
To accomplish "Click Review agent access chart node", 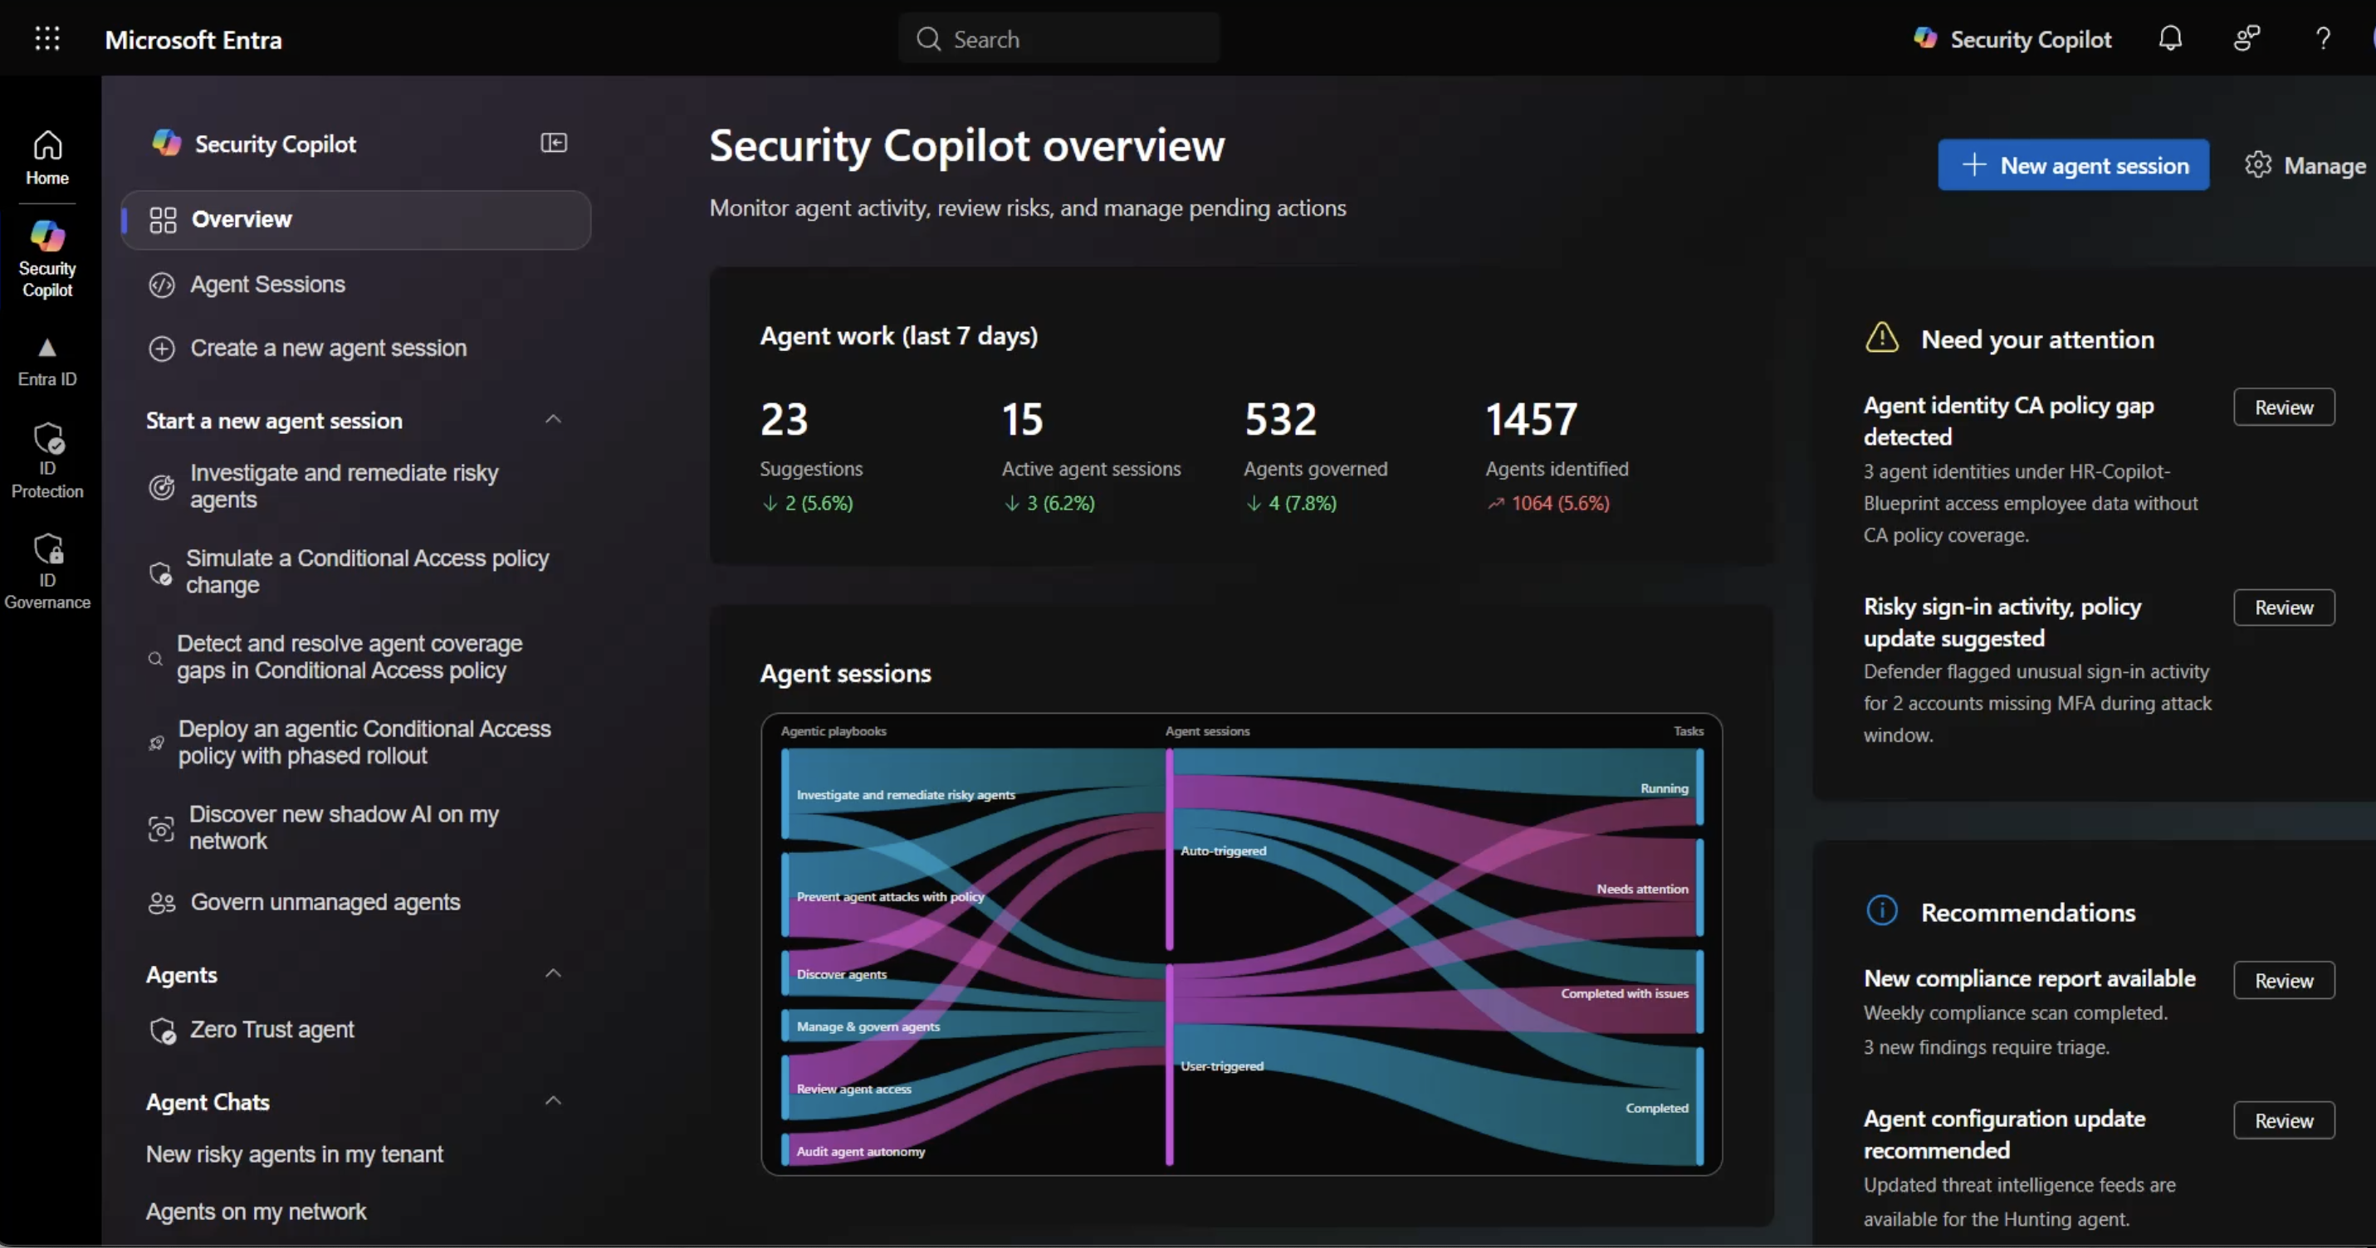I will [x=786, y=1089].
